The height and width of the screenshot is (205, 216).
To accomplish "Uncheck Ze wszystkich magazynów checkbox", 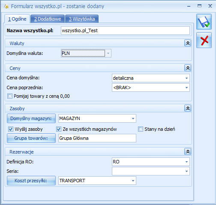I will tap(59, 129).
